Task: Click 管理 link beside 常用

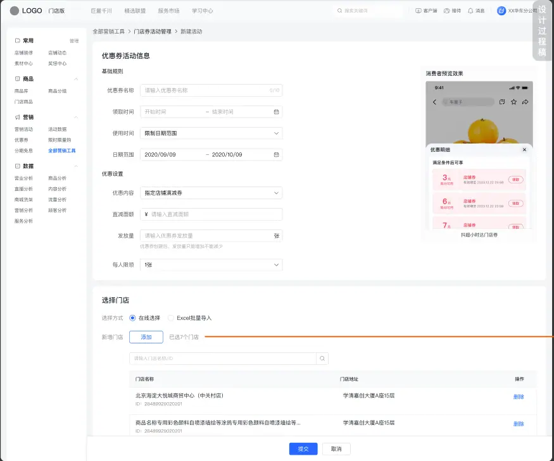Action: (x=74, y=41)
